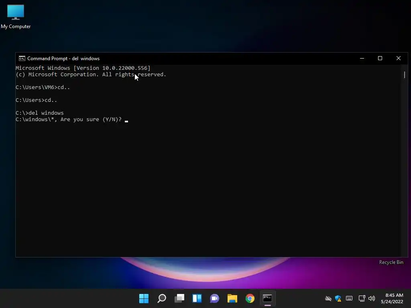Click the volume speaker tray icon

point(372,298)
